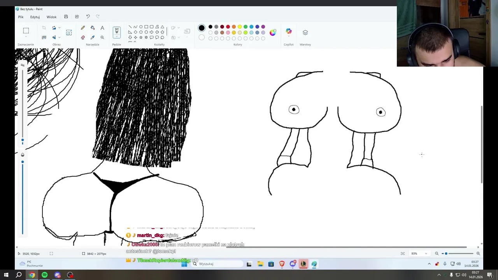Adjust the brush opacity slider handle
Image resolution: width=498 pixels, height=280 pixels.
(x=23, y=162)
